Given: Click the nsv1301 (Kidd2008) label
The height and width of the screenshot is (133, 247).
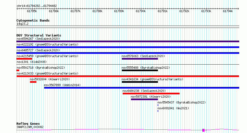Looking at the screenshot, I should click(x=32, y=62).
